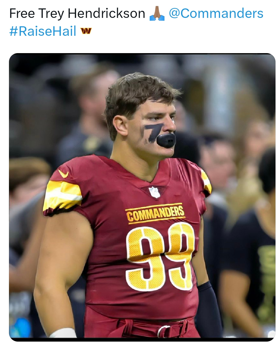
Task: Click the Nike swoosh on the jersey shoulder
Action: [x=64, y=174]
